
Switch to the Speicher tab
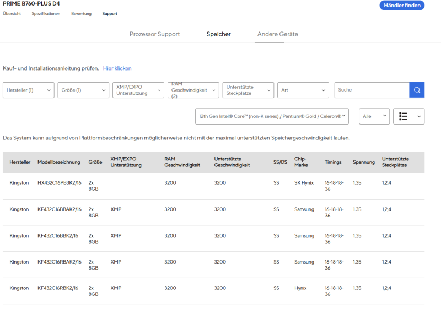click(x=219, y=34)
